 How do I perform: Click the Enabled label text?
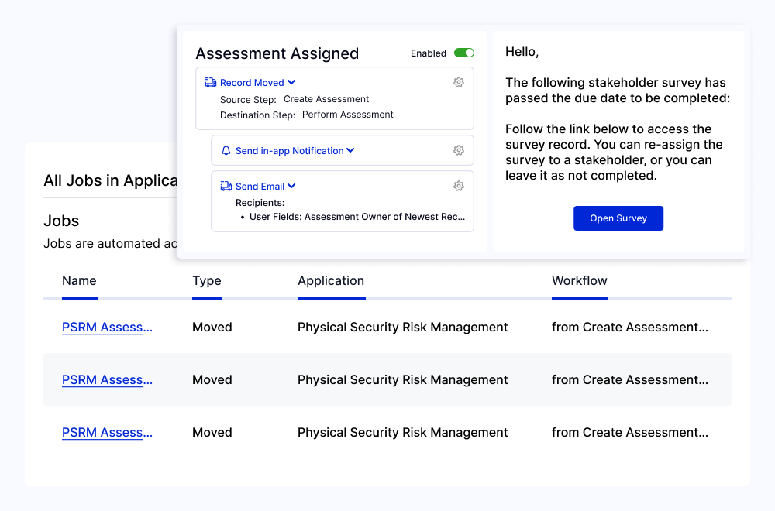[x=429, y=53]
